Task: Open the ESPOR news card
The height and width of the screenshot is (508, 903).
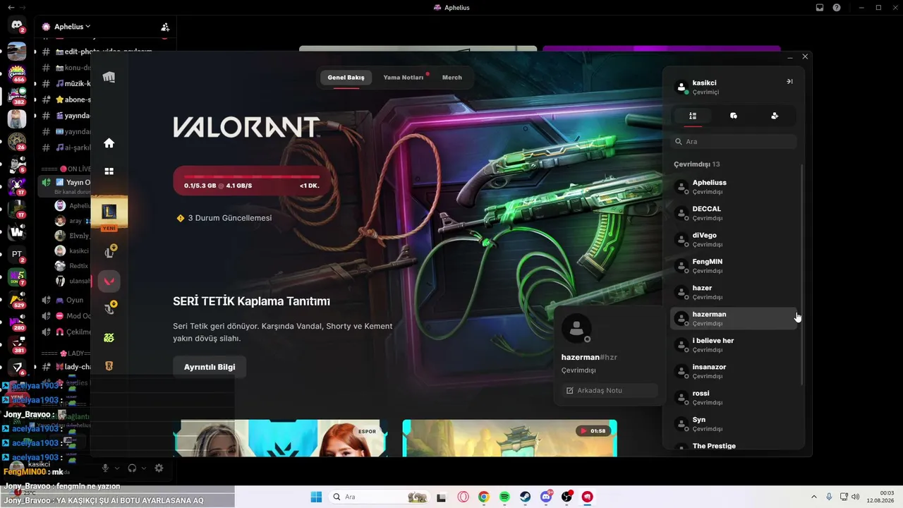Action: pyautogui.click(x=281, y=438)
